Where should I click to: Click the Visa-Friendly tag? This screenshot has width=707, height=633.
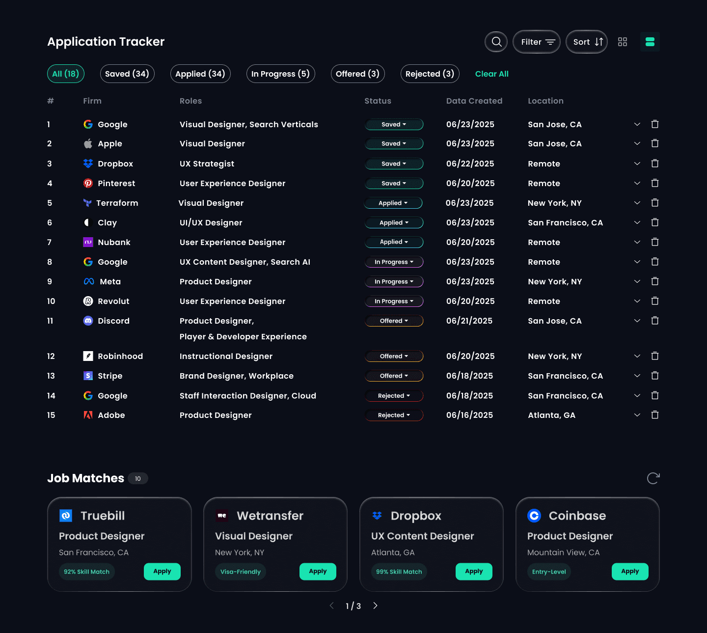pyautogui.click(x=241, y=572)
